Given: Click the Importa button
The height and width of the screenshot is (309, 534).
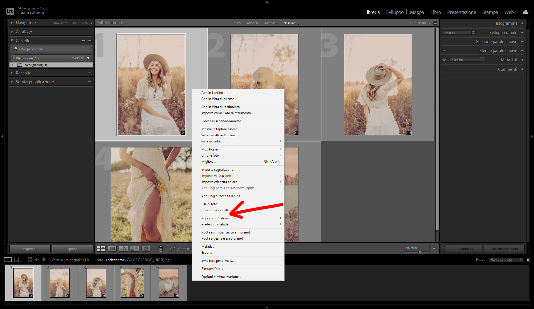Looking at the screenshot, I should tap(30, 249).
